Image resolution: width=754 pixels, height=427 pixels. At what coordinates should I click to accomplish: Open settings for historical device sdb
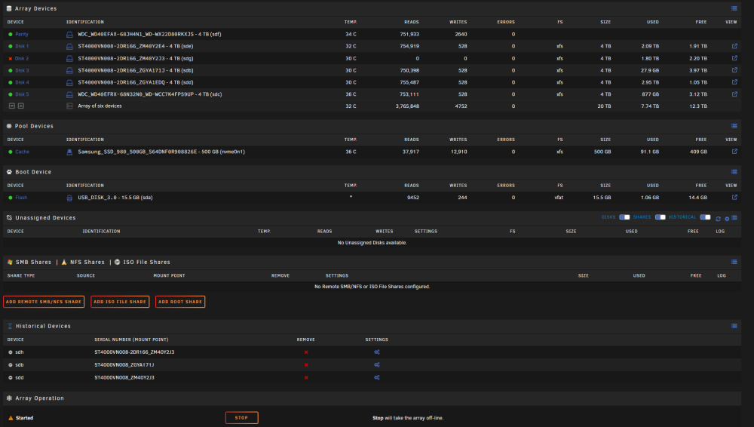377,365
